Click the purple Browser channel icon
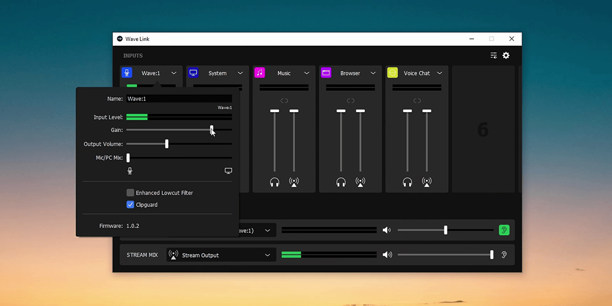Viewport: 612px width, 306px height. pos(326,73)
